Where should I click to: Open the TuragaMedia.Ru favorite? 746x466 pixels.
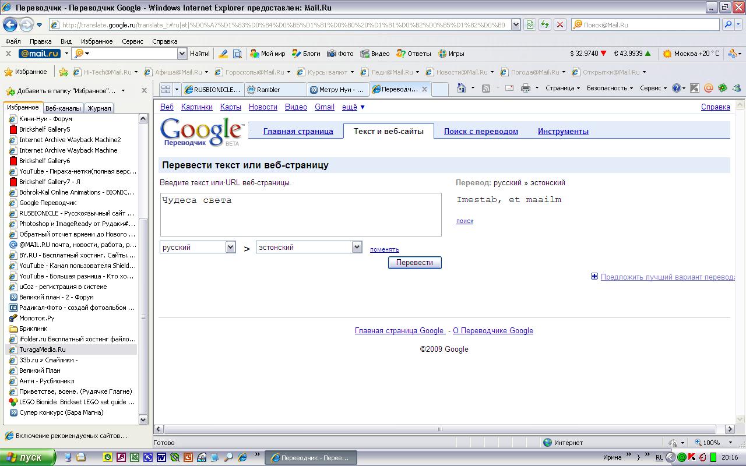72,349
